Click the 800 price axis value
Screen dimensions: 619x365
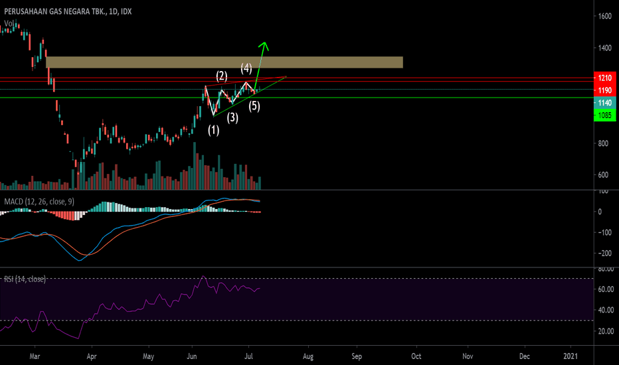click(x=603, y=143)
